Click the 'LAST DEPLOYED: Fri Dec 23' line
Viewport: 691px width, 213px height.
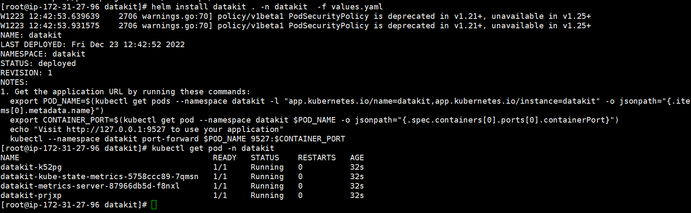click(92, 45)
